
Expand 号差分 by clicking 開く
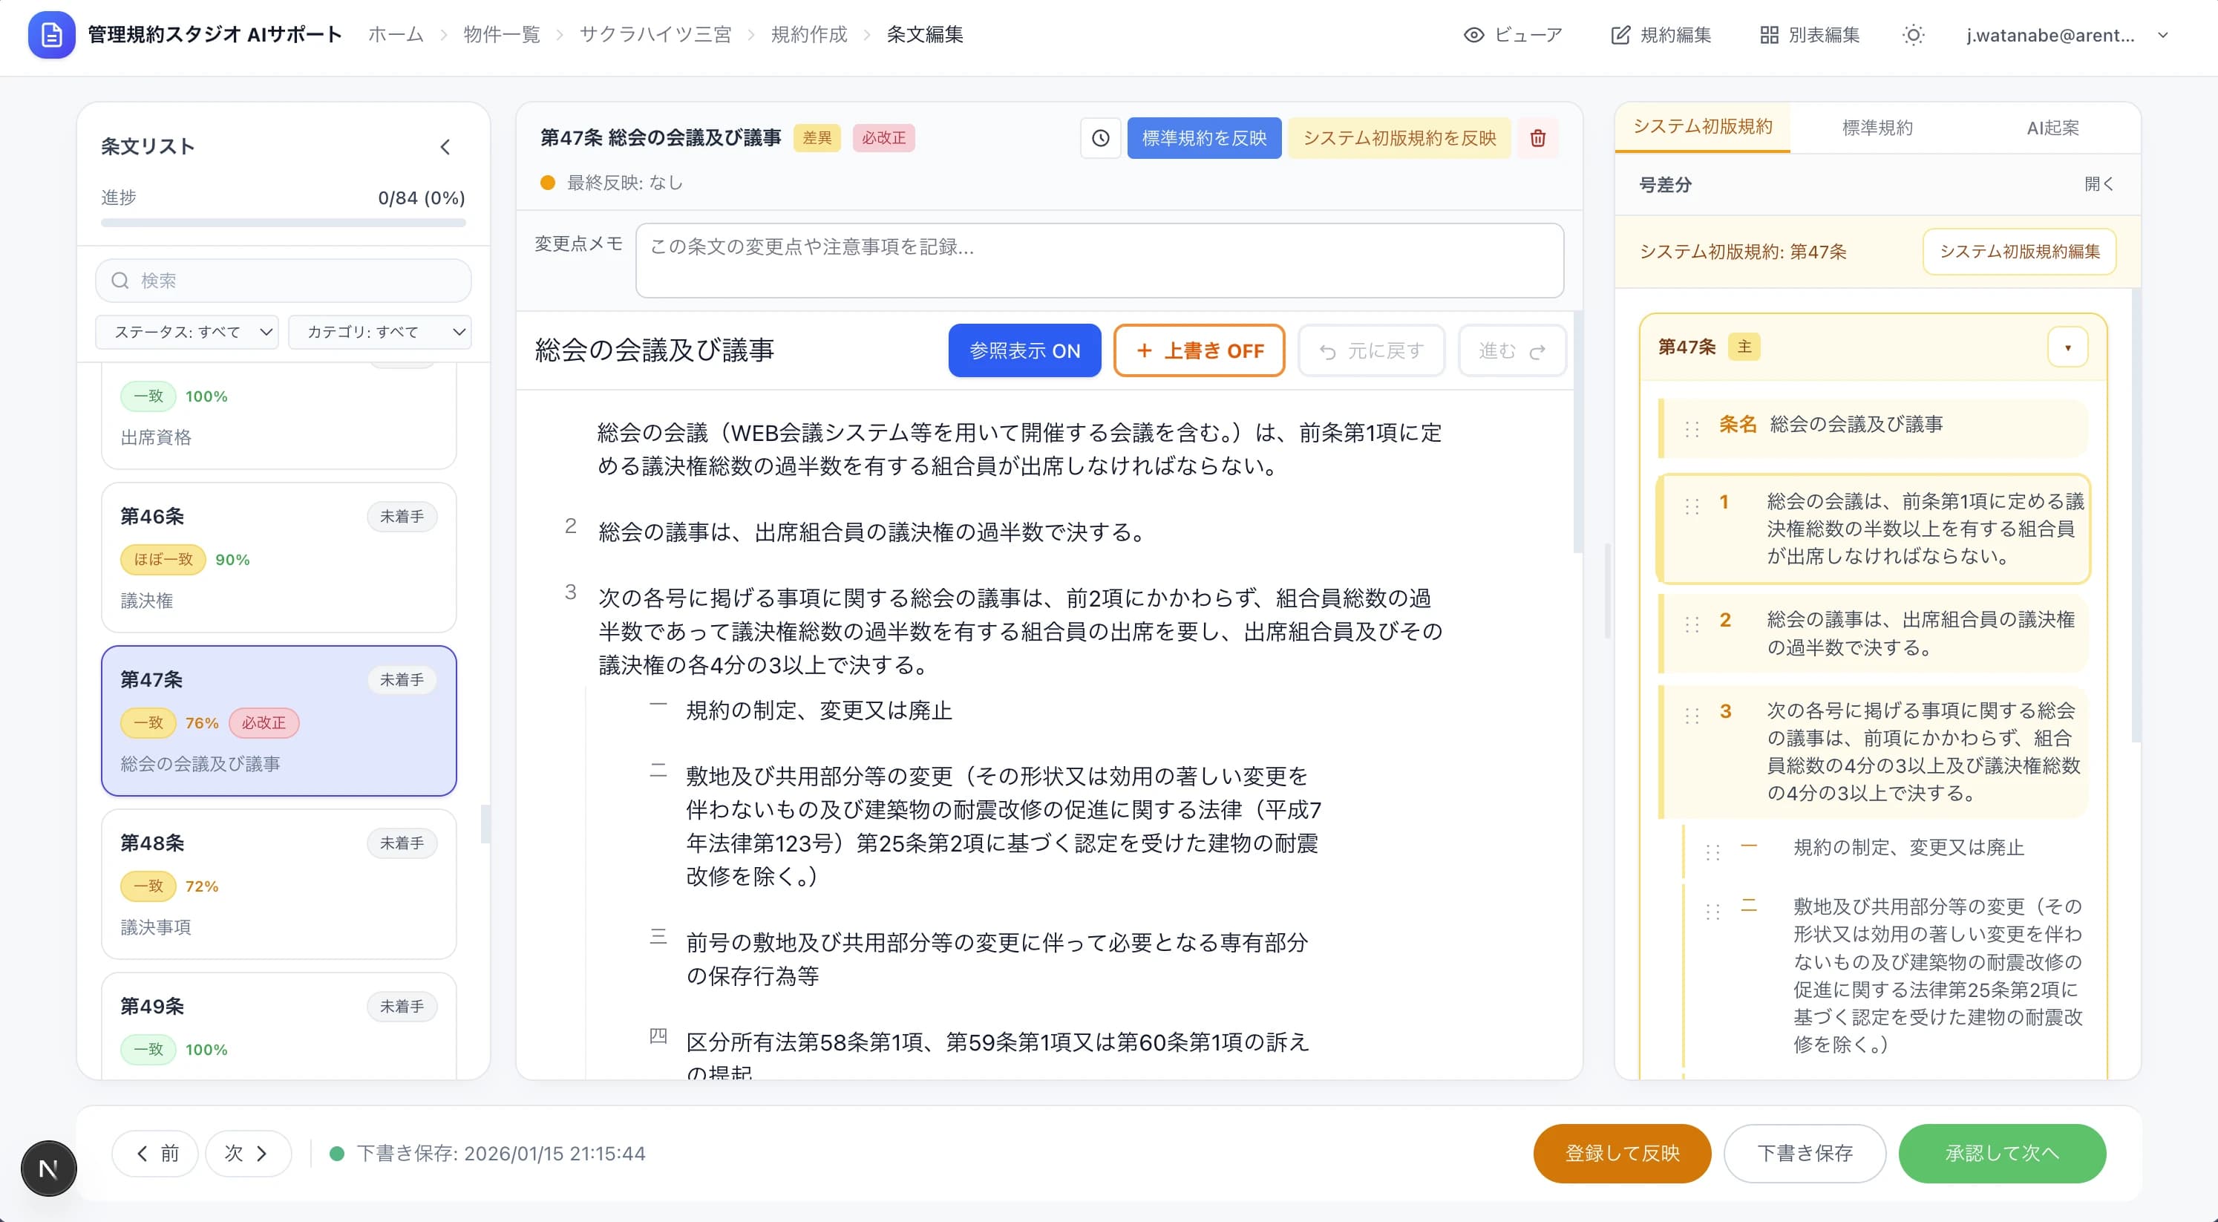pyautogui.click(x=2098, y=184)
